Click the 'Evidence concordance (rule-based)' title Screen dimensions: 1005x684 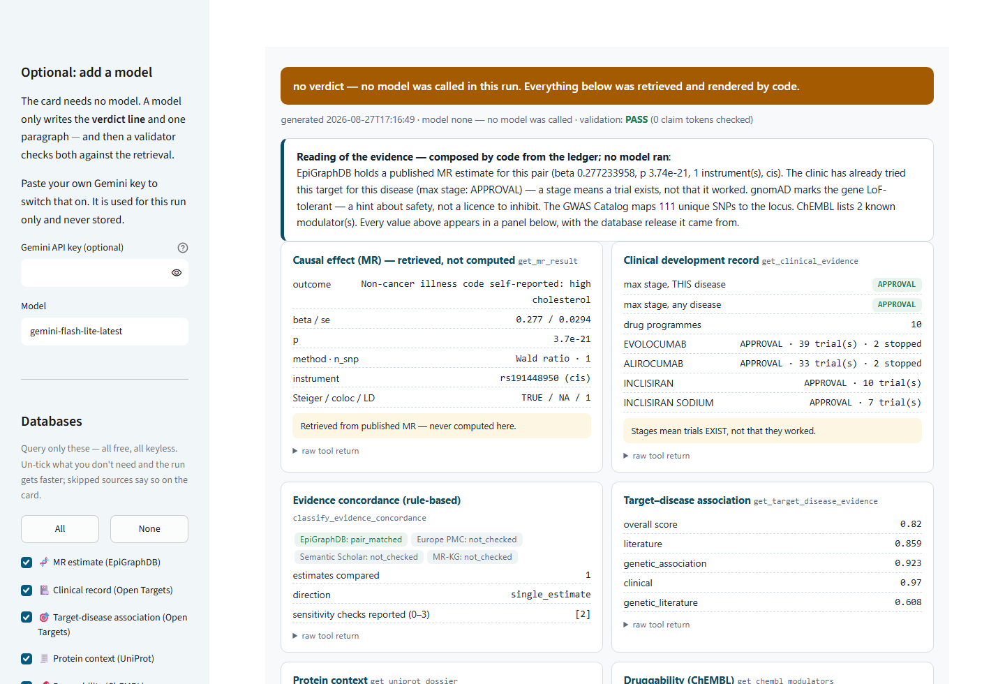(x=377, y=500)
